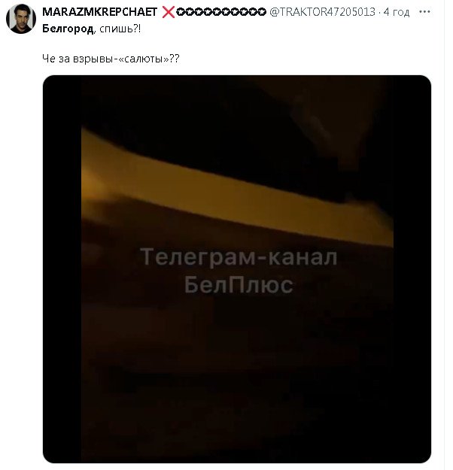
Task: Click the "Телеграм-канал" watermark line
Action: click(239, 257)
